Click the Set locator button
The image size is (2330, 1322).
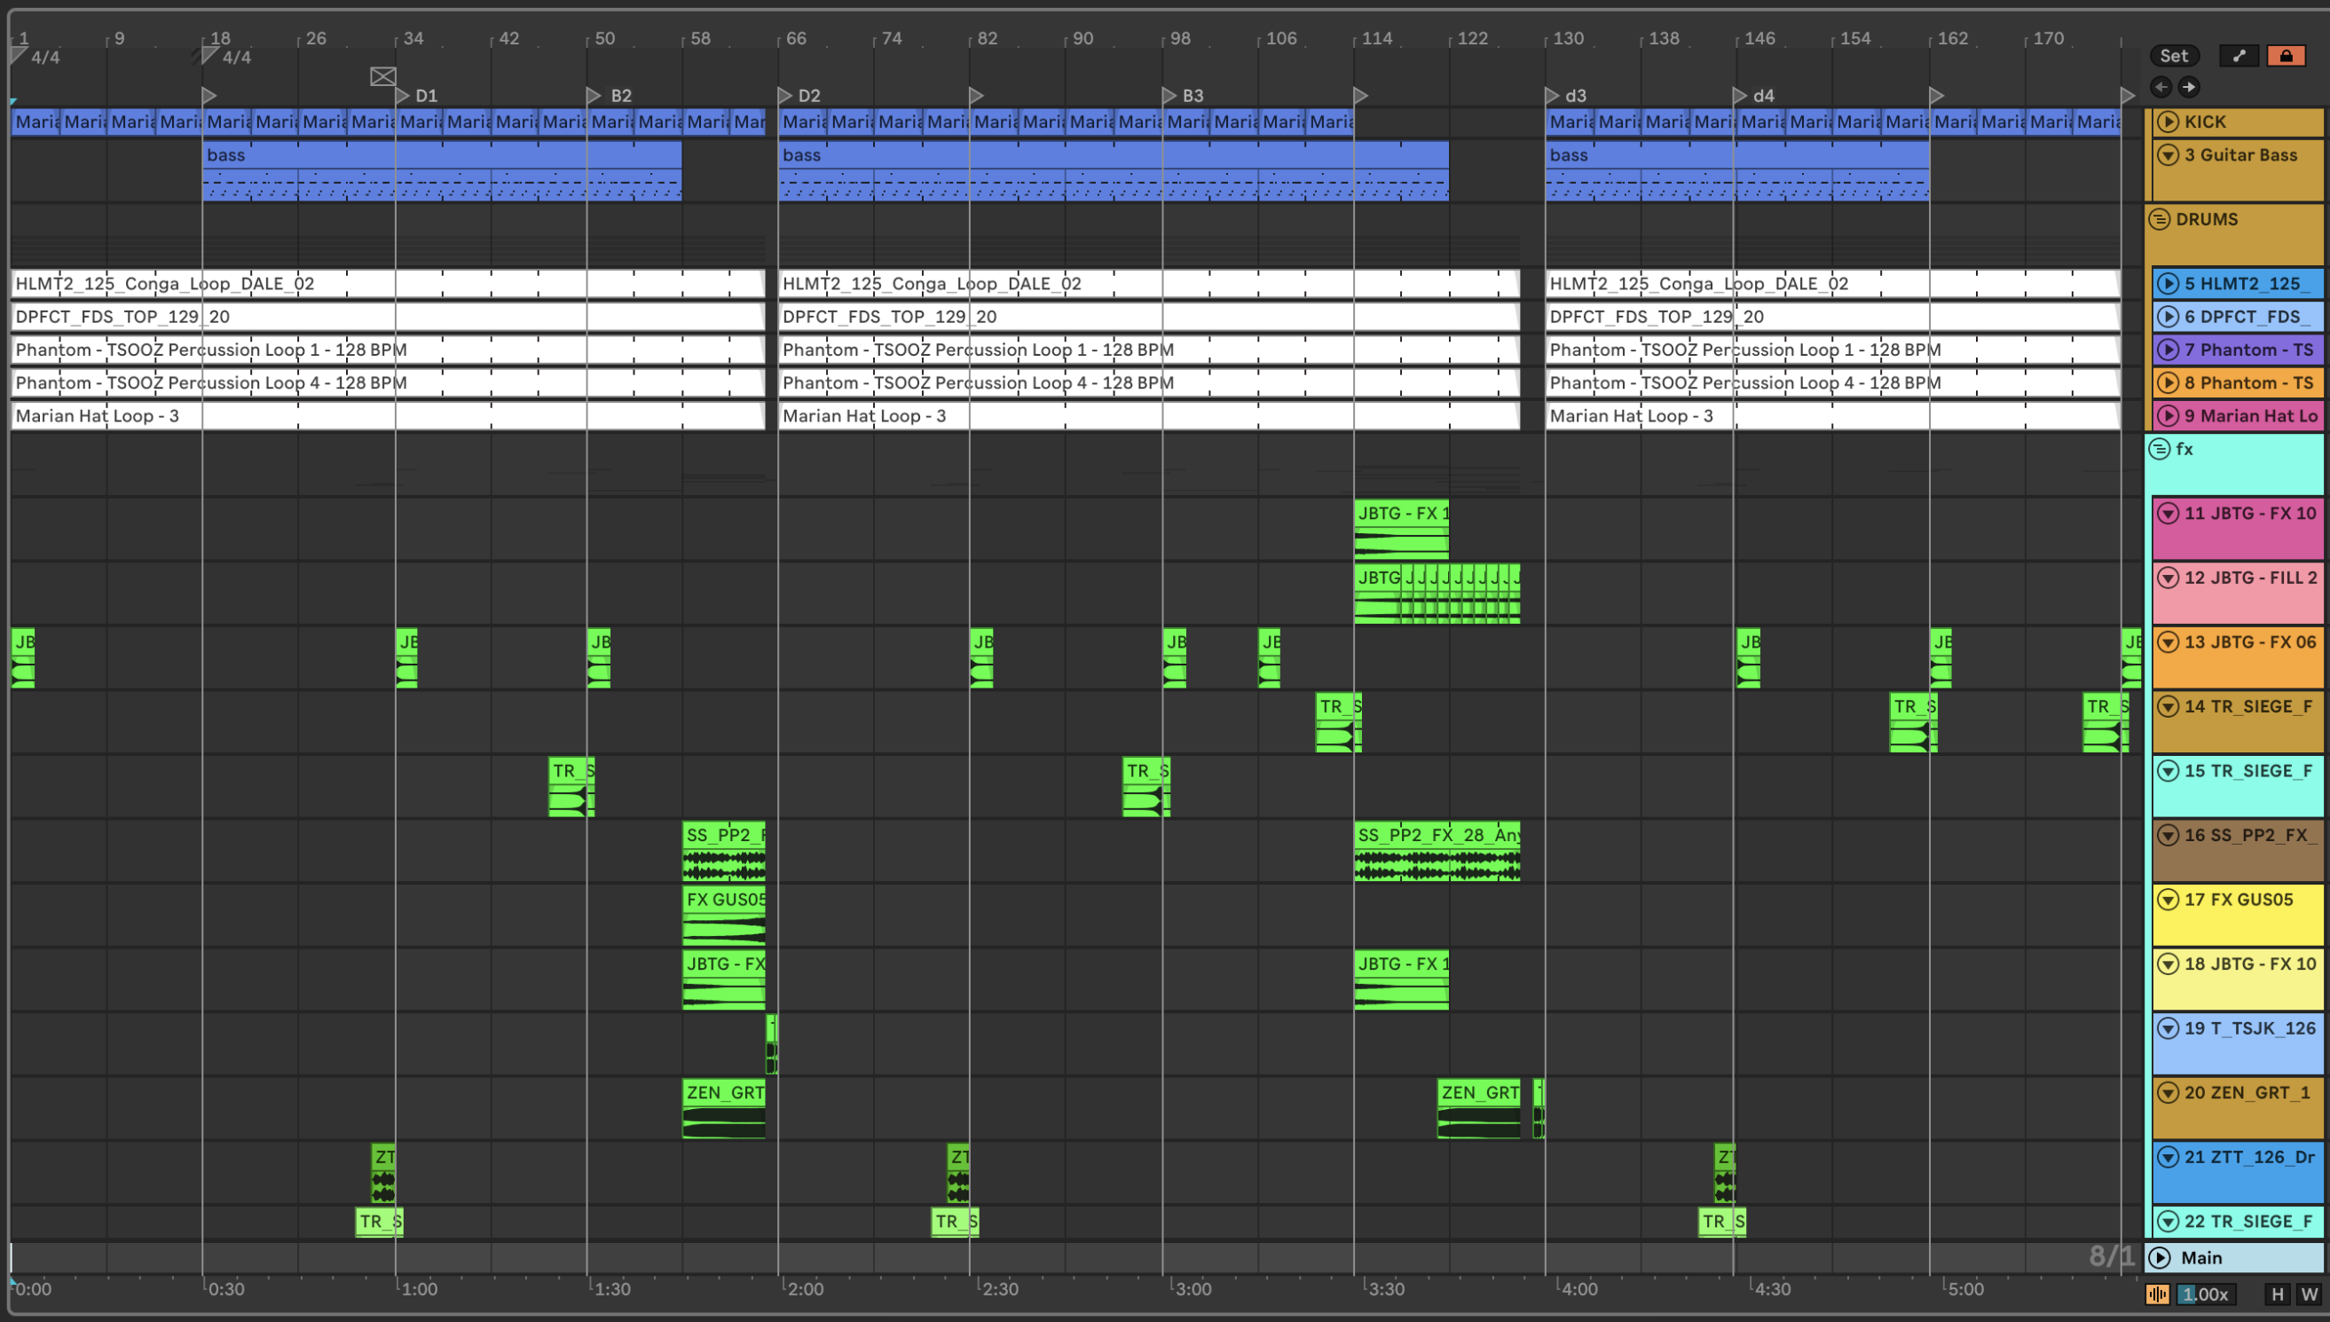pos(2173,55)
